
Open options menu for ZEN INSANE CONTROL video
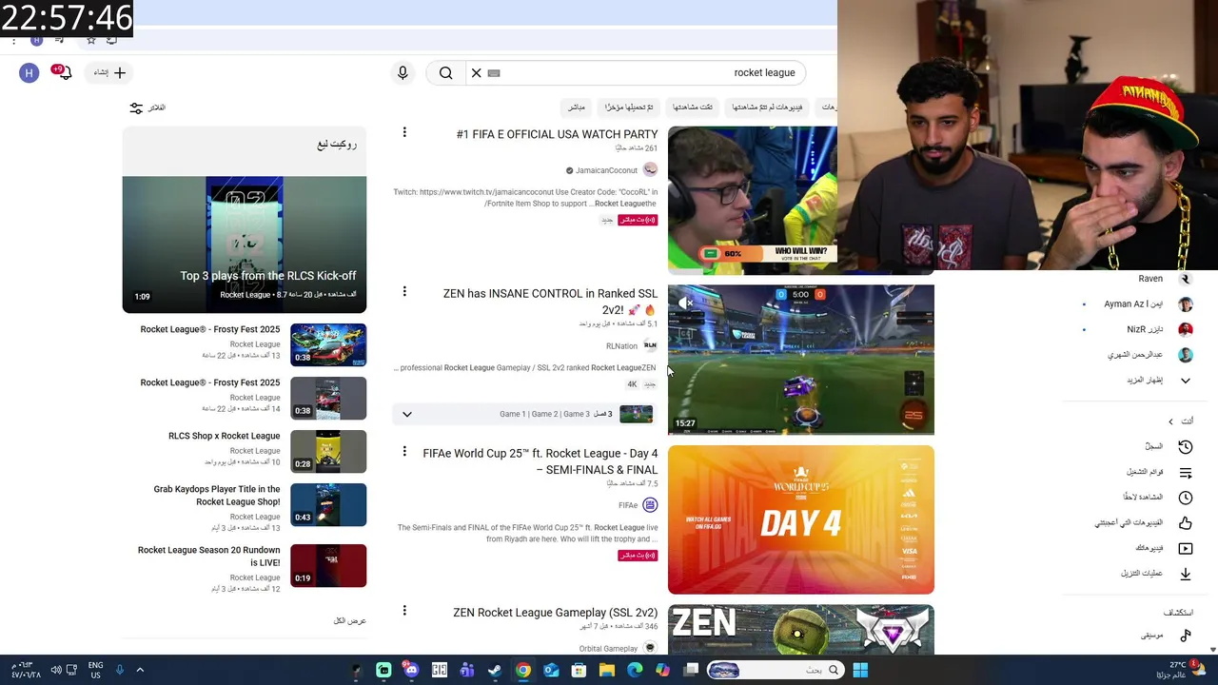404,291
